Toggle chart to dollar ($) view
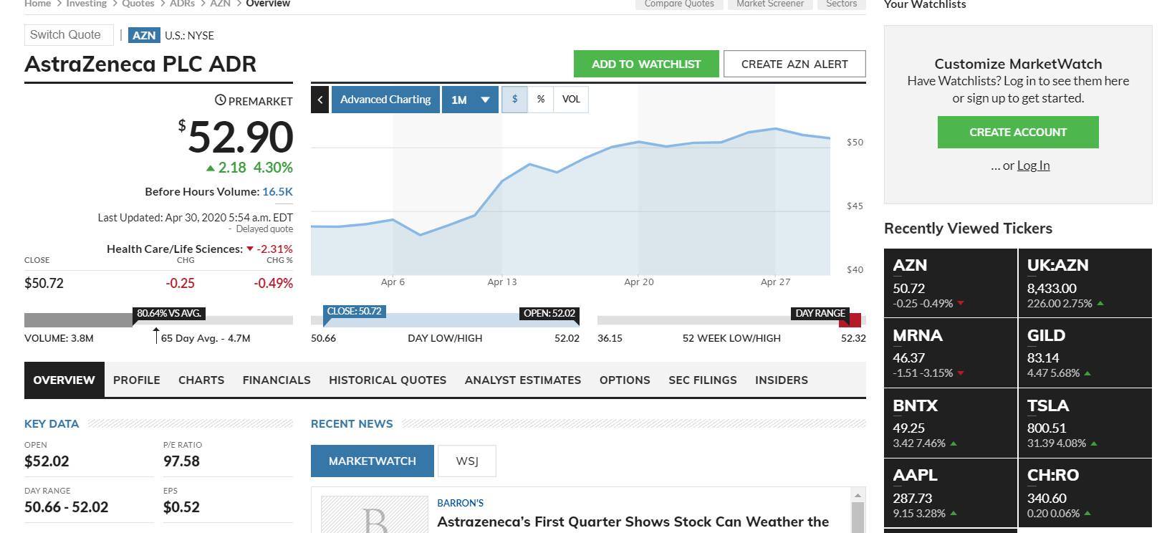This screenshot has height=533, width=1167. tap(514, 100)
